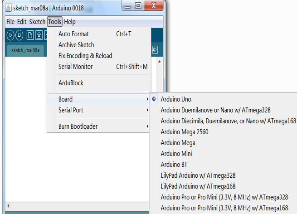
Task: Click the Verify (play) toolbar icon
Action: coord(10,35)
